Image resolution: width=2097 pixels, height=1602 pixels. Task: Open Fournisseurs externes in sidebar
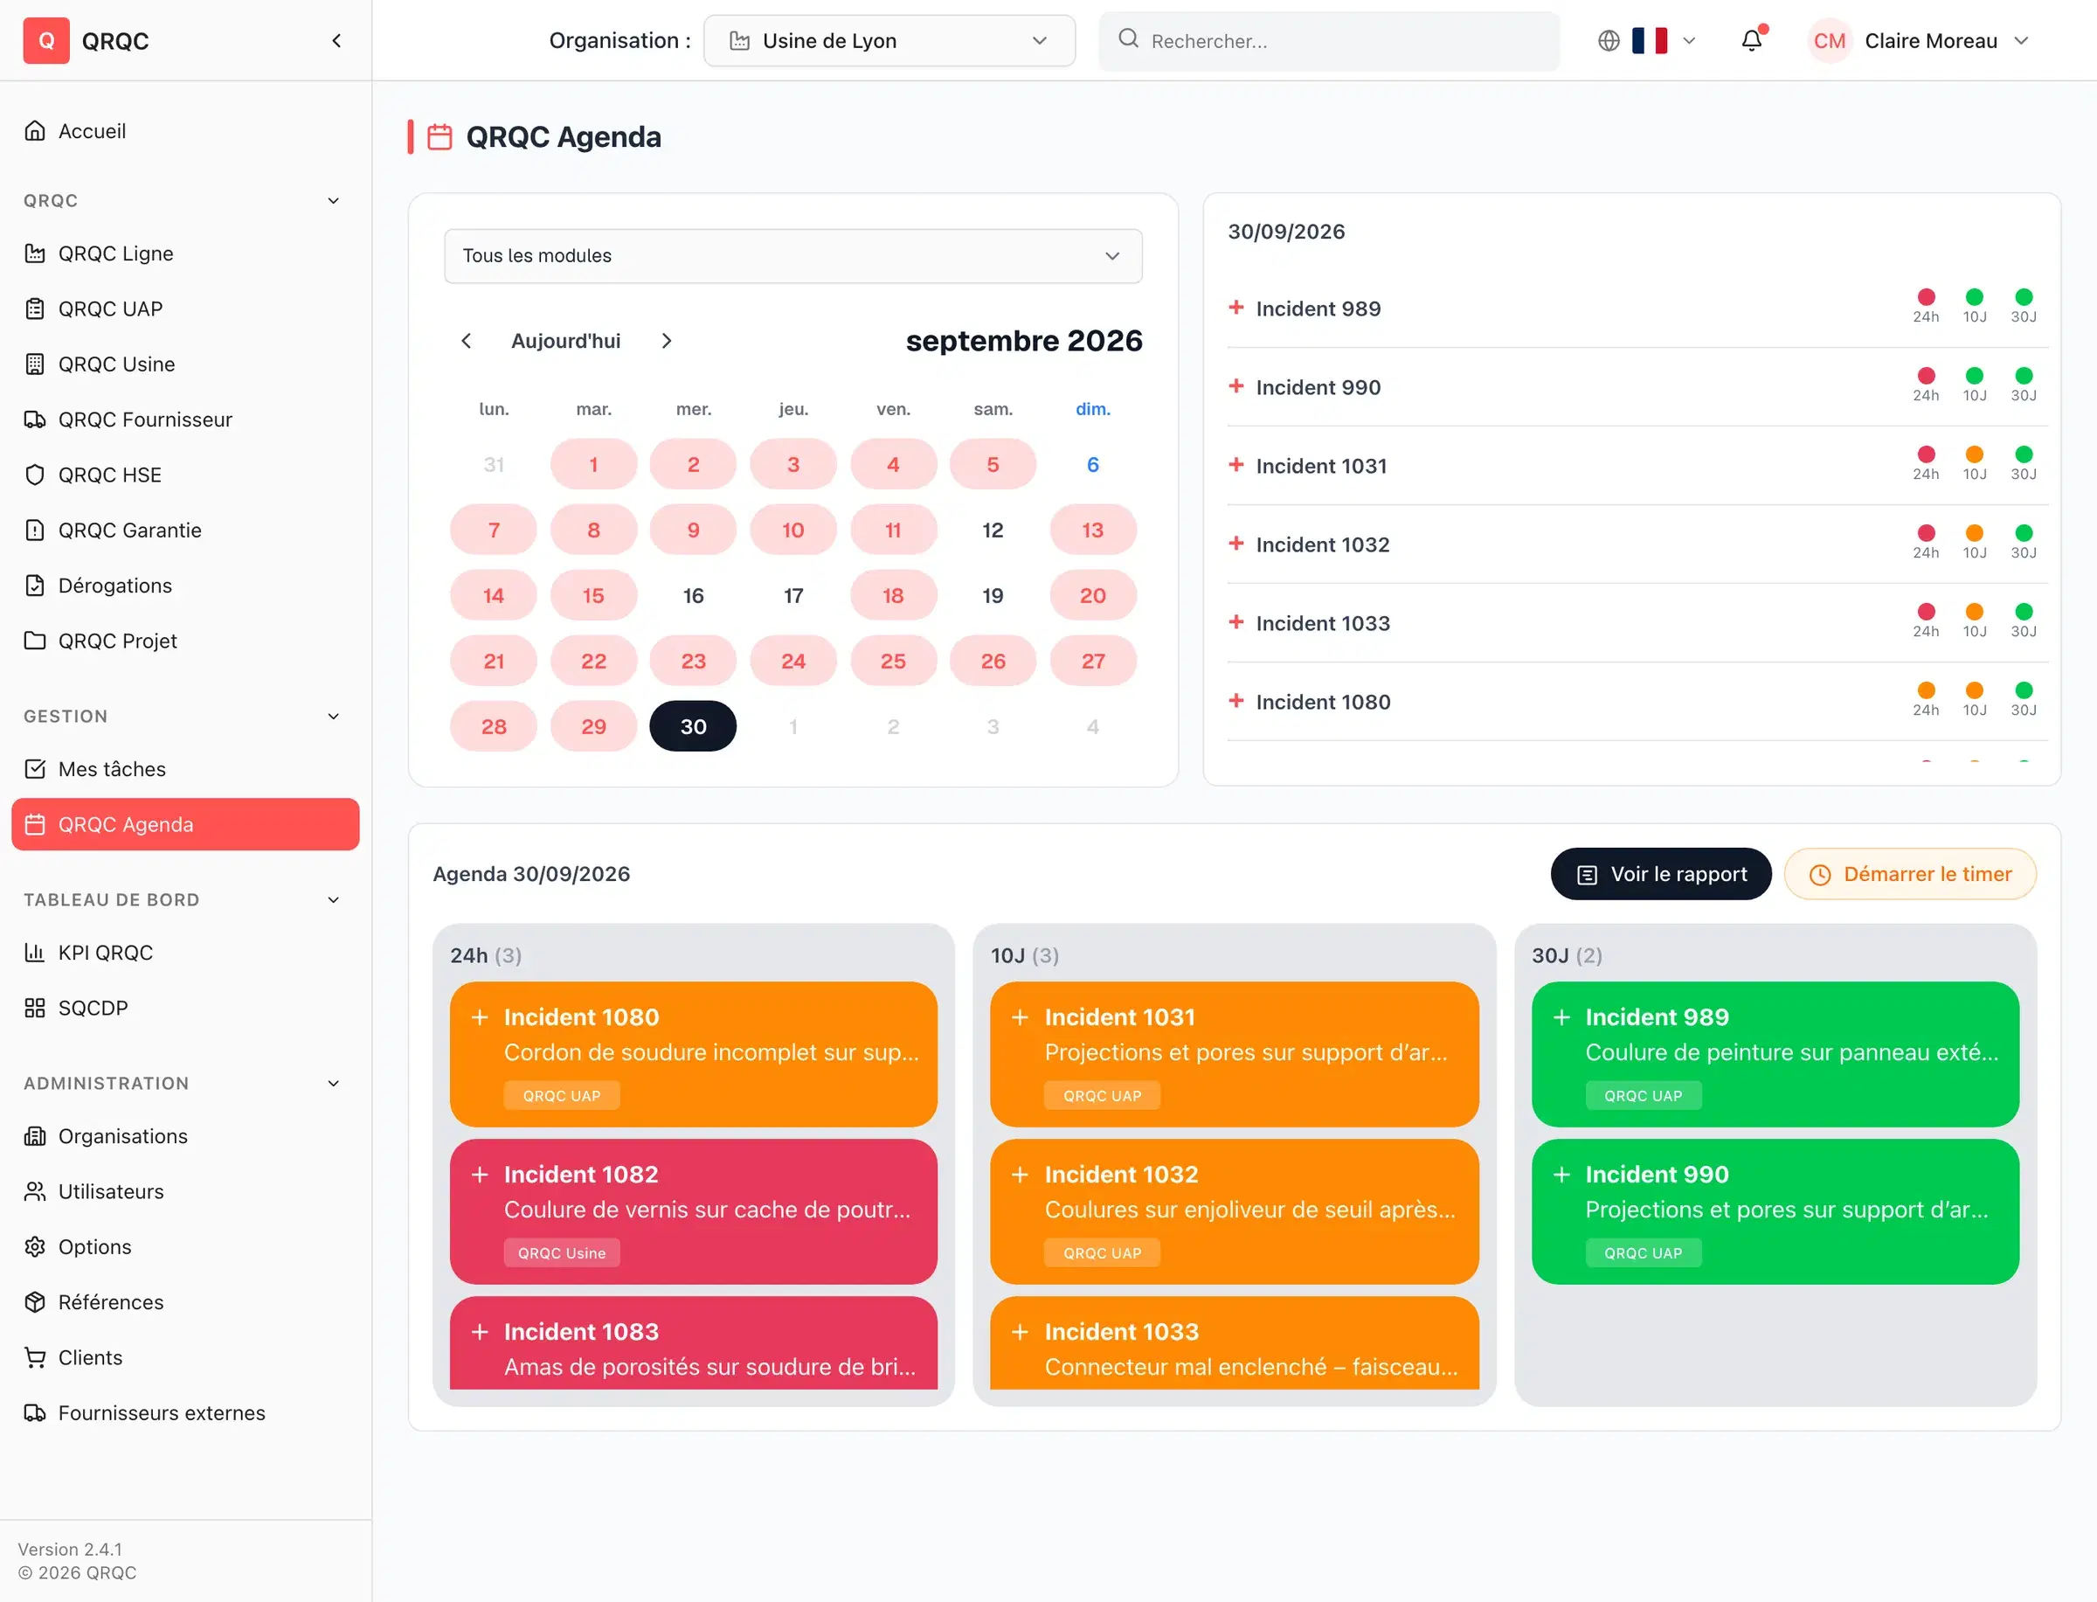point(185,1412)
